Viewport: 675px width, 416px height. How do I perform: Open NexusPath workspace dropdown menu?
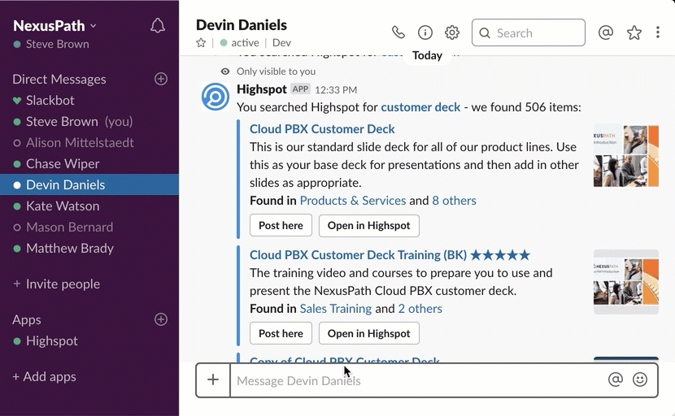[x=54, y=26]
